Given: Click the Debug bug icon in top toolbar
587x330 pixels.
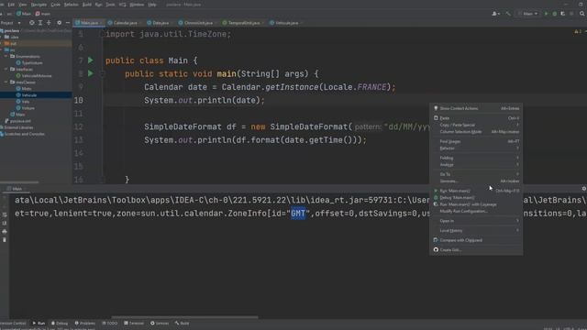Looking at the screenshot, I should [x=554, y=14].
